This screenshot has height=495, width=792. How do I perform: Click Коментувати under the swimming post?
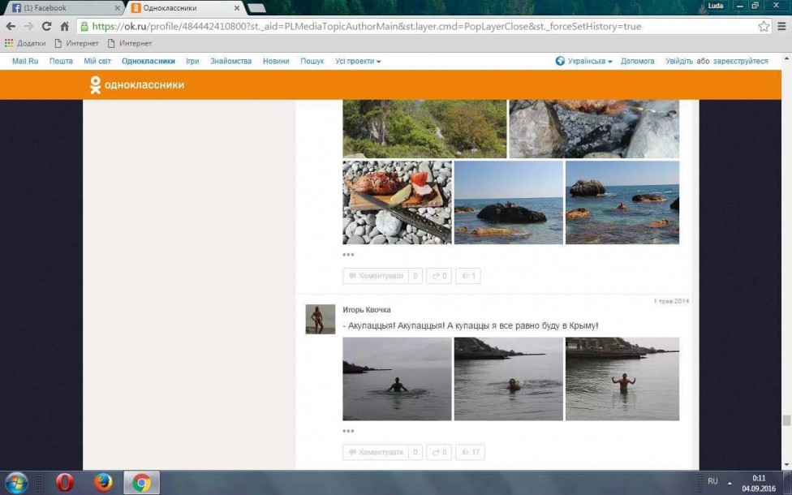tap(375, 452)
